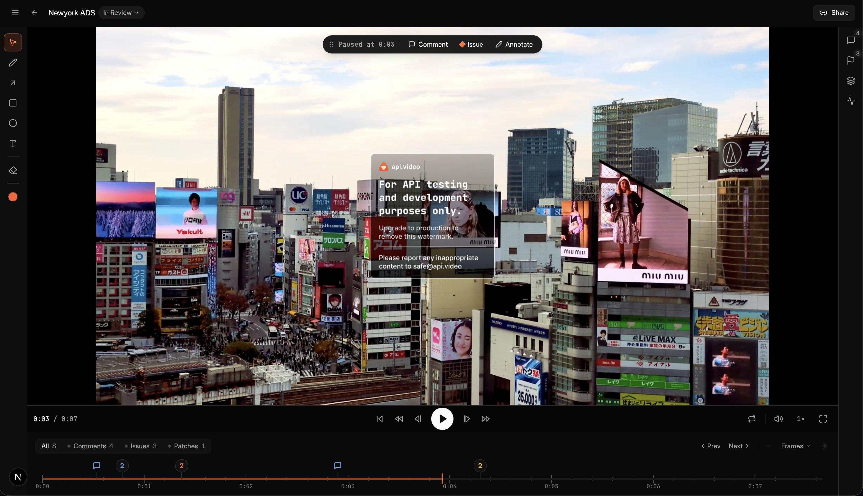Viewport: 863px width, 496px height.
Task: Rewind the video
Action: coord(399,419)
